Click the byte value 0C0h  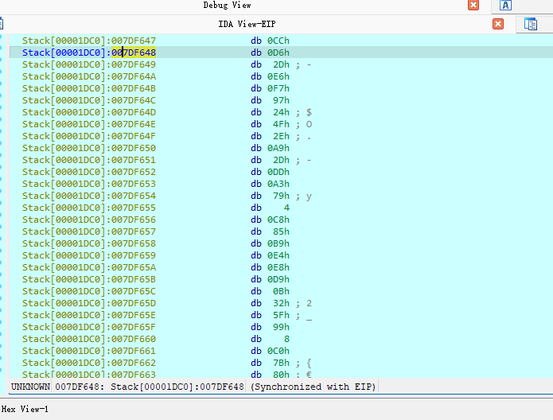278,351
